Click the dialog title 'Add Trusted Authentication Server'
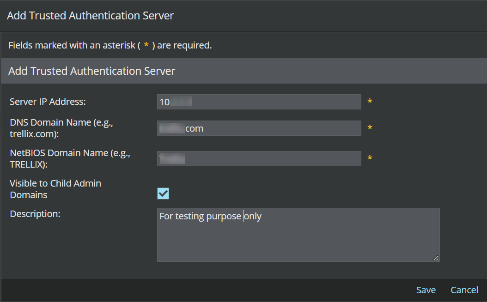Image resolution: width=487 pixels, height=302 pixels. pos(90,16)
